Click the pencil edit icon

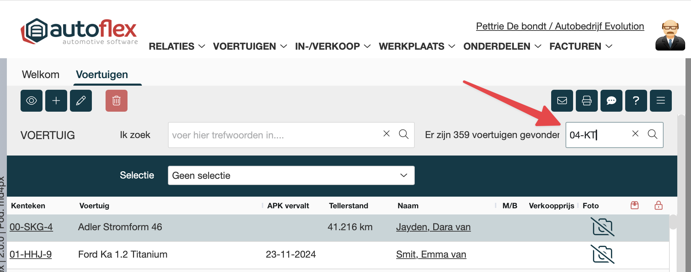click(x=81, y=101)
